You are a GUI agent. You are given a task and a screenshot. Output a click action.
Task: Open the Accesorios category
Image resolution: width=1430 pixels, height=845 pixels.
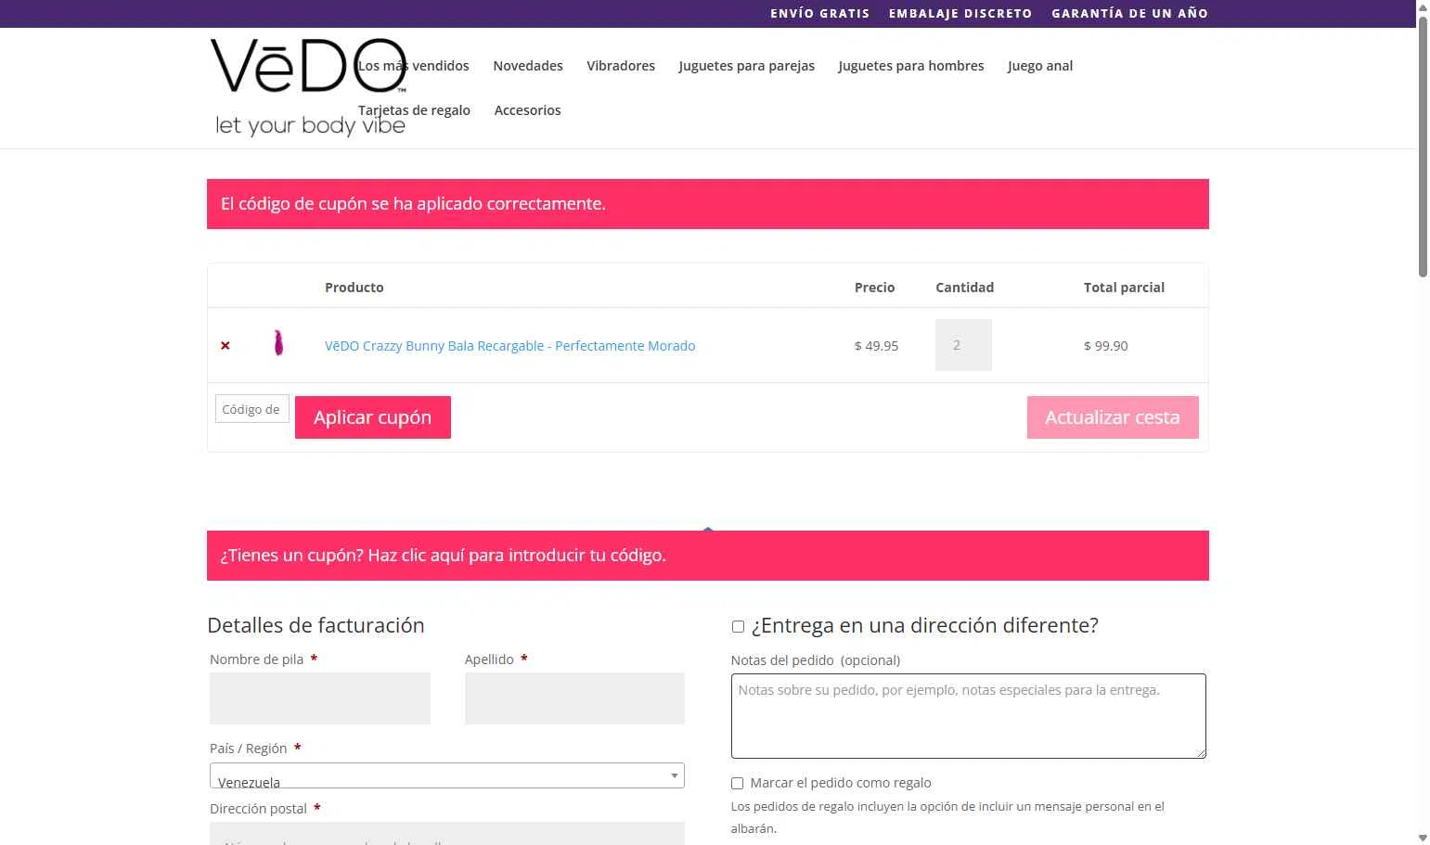tap(527, 110)
